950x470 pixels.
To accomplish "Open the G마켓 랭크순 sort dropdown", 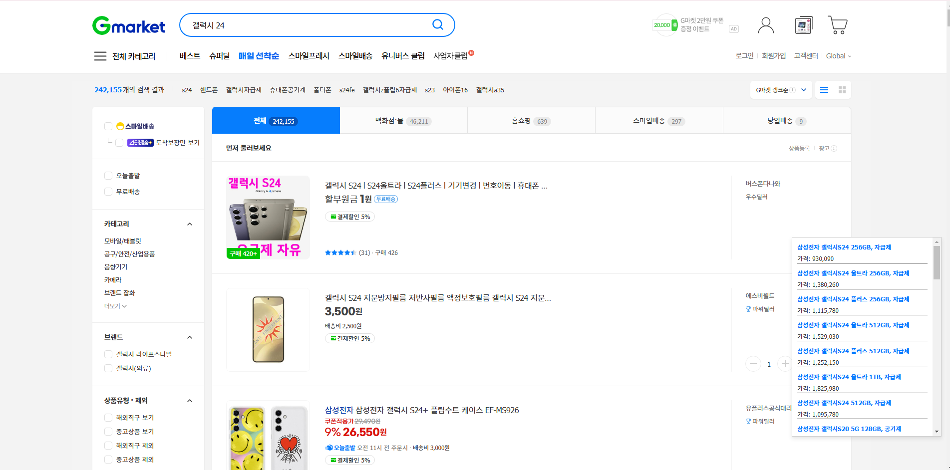I will click(x=781, y=90).
